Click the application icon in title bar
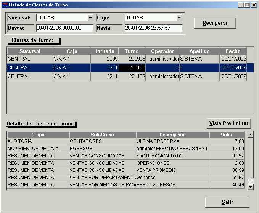259x213 pixels. coord(5,5)
